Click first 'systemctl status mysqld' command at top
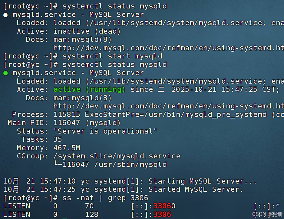This screenshot has height=219, width=284. pyautogui.click(x=114, y=6)
